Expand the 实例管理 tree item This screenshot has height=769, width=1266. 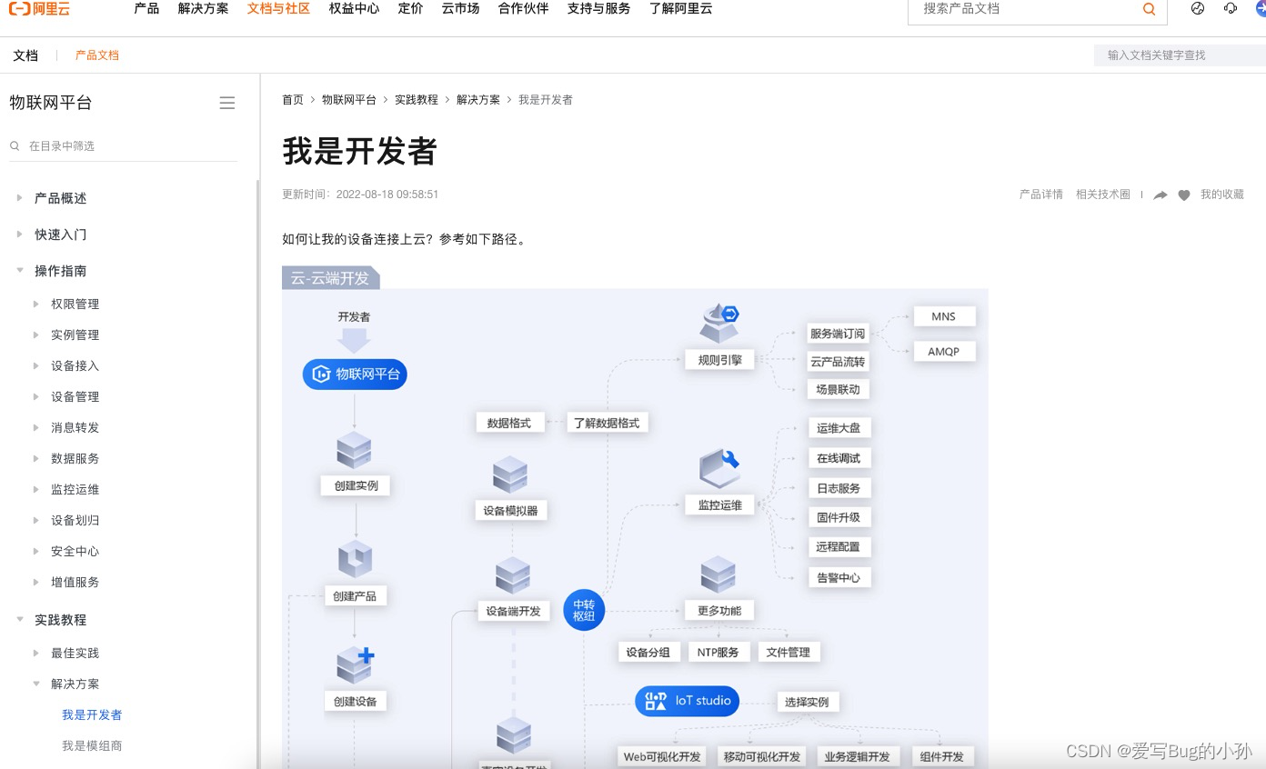coord(36,335)
